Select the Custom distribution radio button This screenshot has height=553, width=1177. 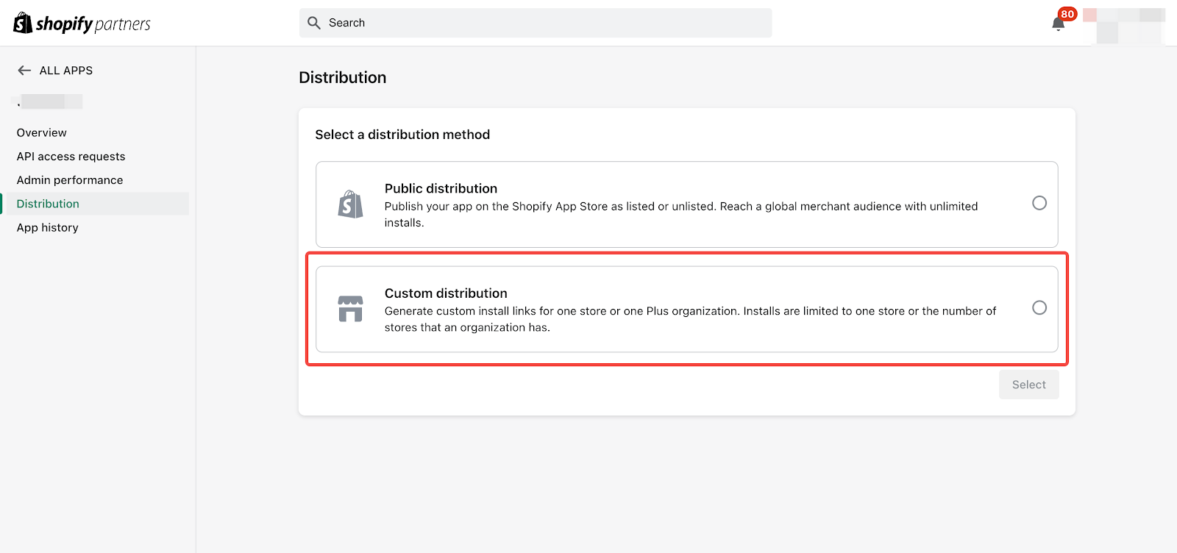point(1039,307)
